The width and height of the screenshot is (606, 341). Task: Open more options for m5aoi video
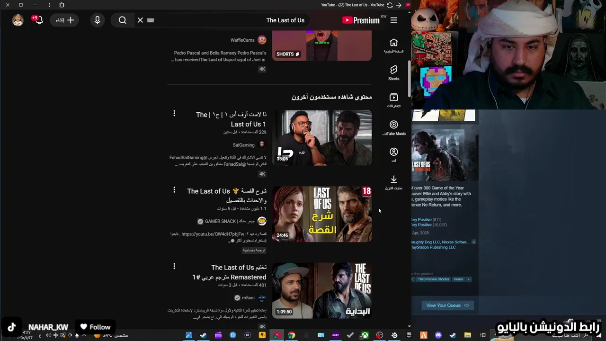pos(174,266)
